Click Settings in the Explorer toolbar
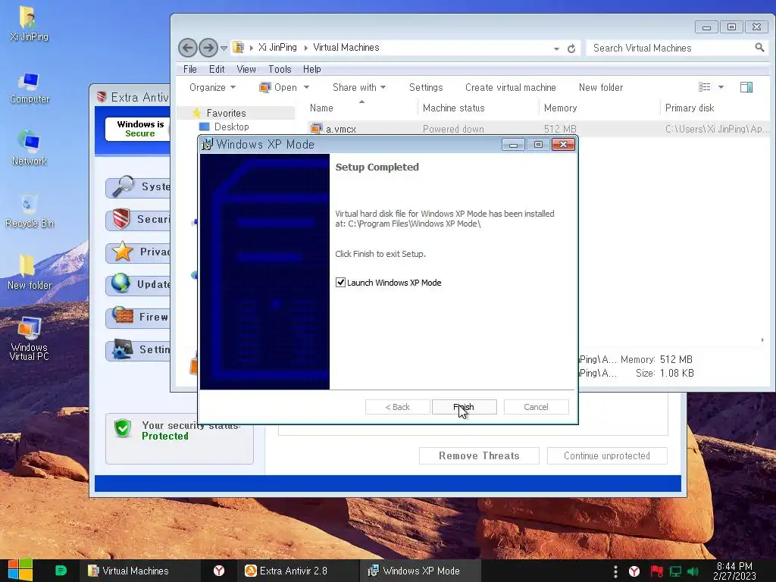This screenshot has width=776, height=582. point(426,88)
